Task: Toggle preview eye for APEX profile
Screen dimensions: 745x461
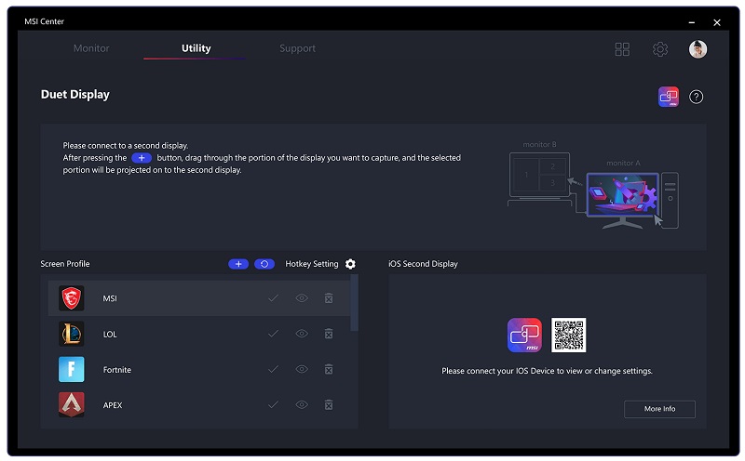Action: [x=302, y=404]
